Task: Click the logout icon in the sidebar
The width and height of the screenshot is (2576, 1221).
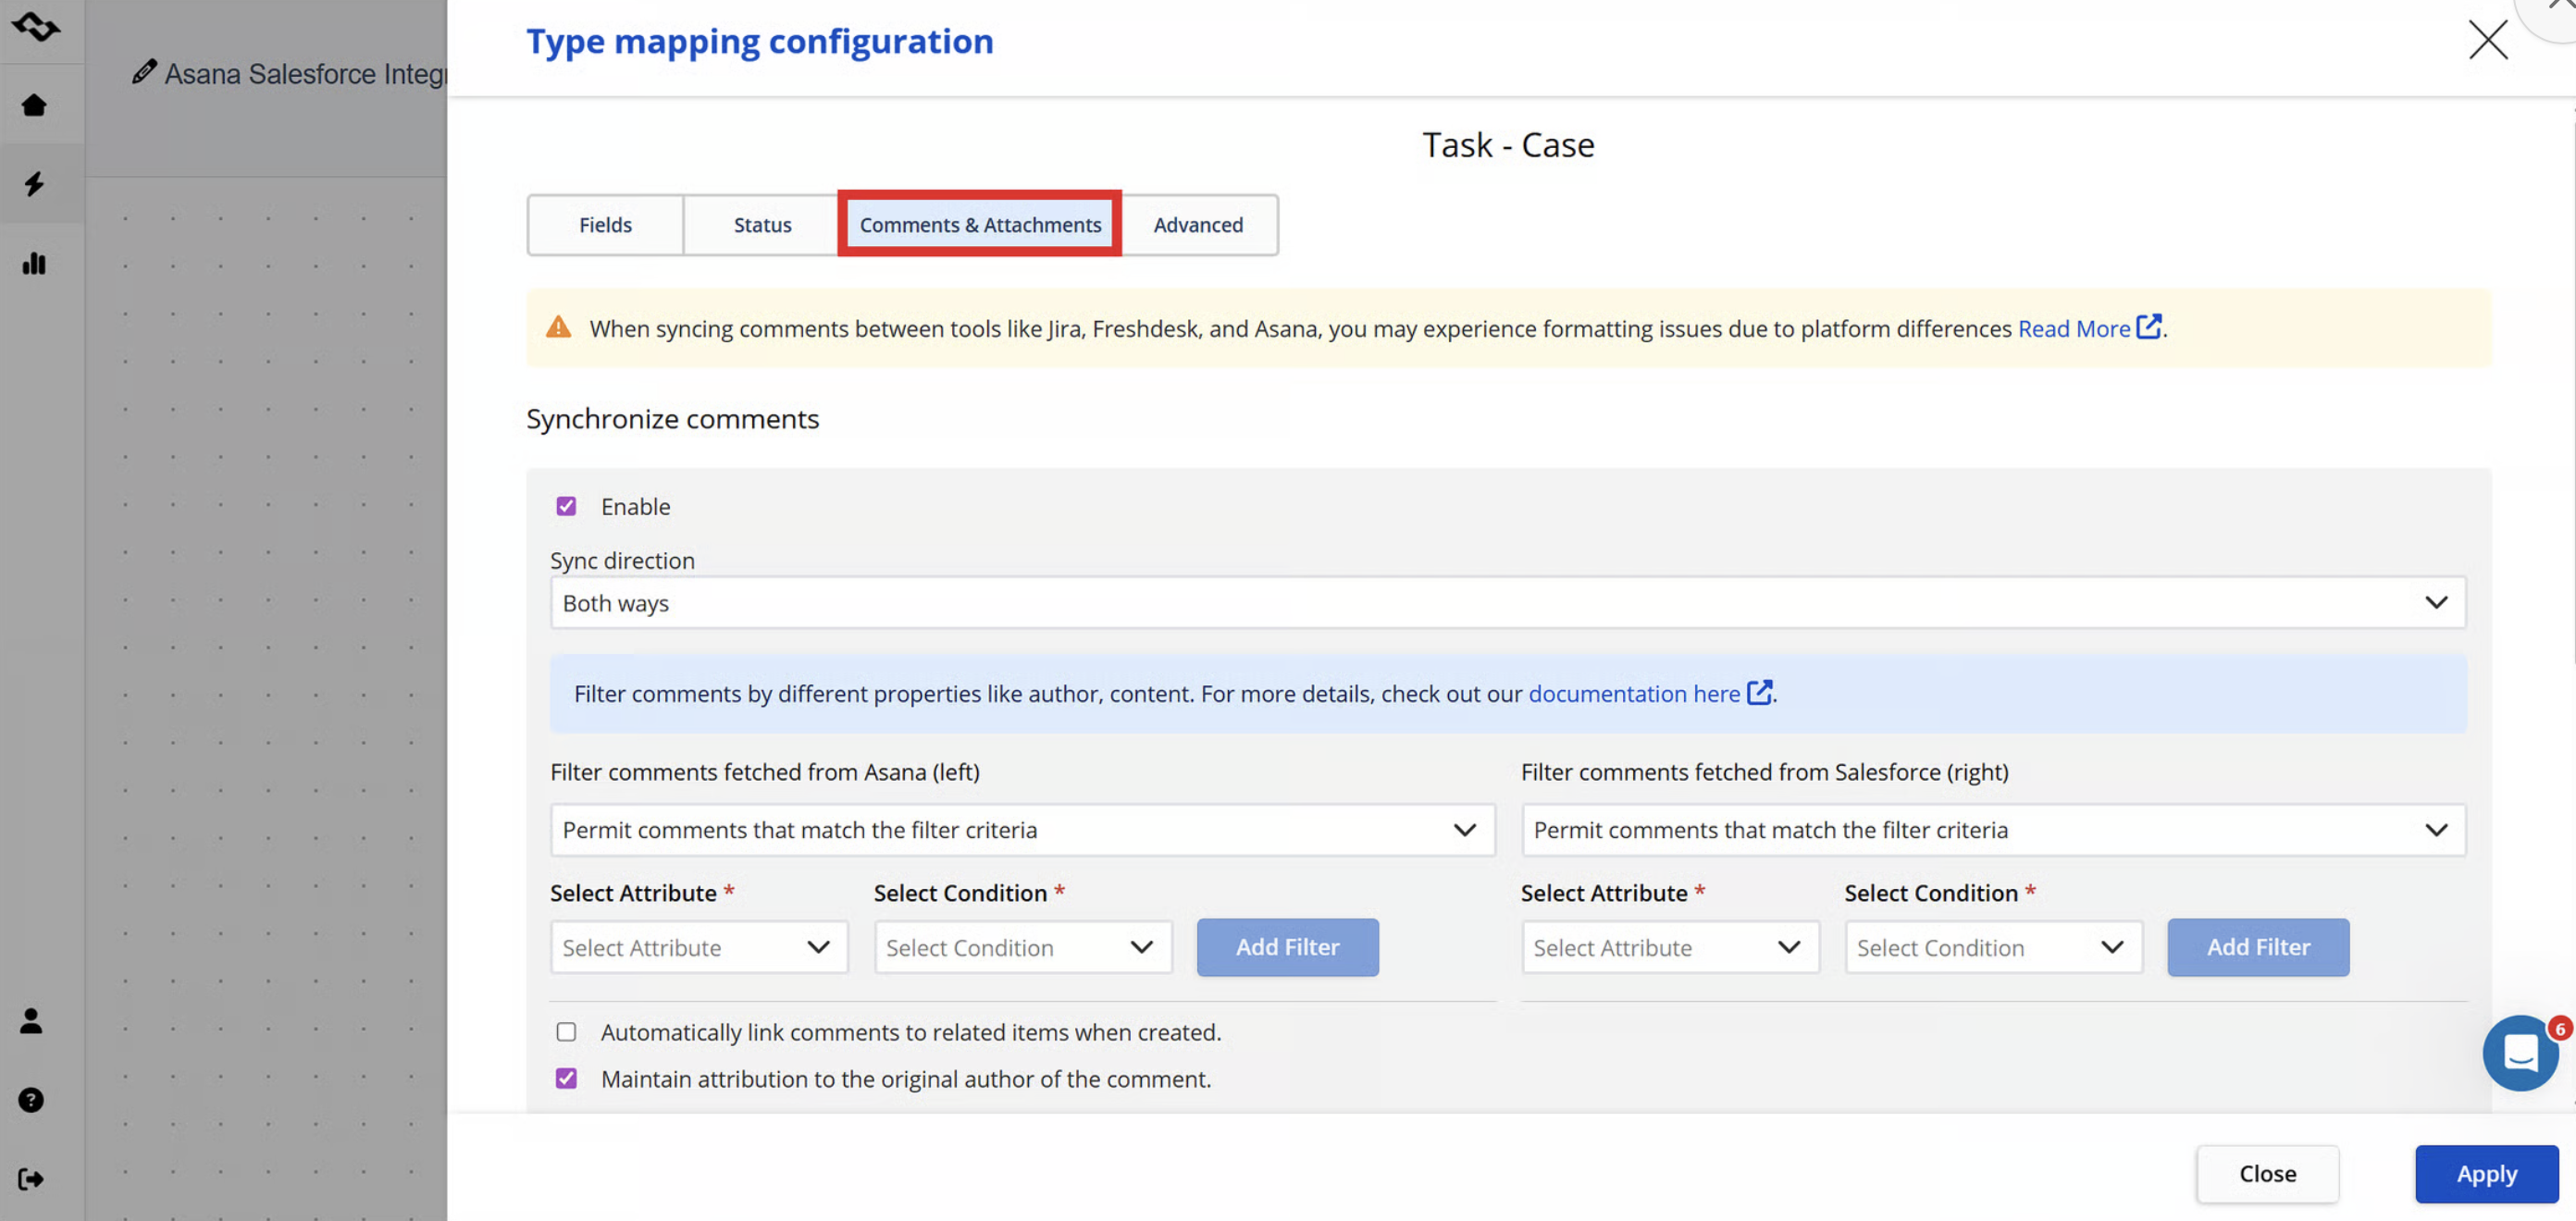Action: click(31, 1179)
